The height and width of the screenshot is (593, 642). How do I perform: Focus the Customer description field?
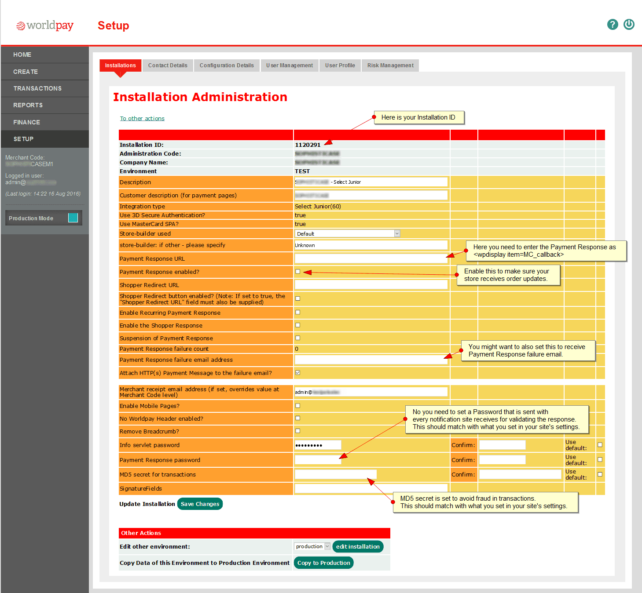click(371, 195)
